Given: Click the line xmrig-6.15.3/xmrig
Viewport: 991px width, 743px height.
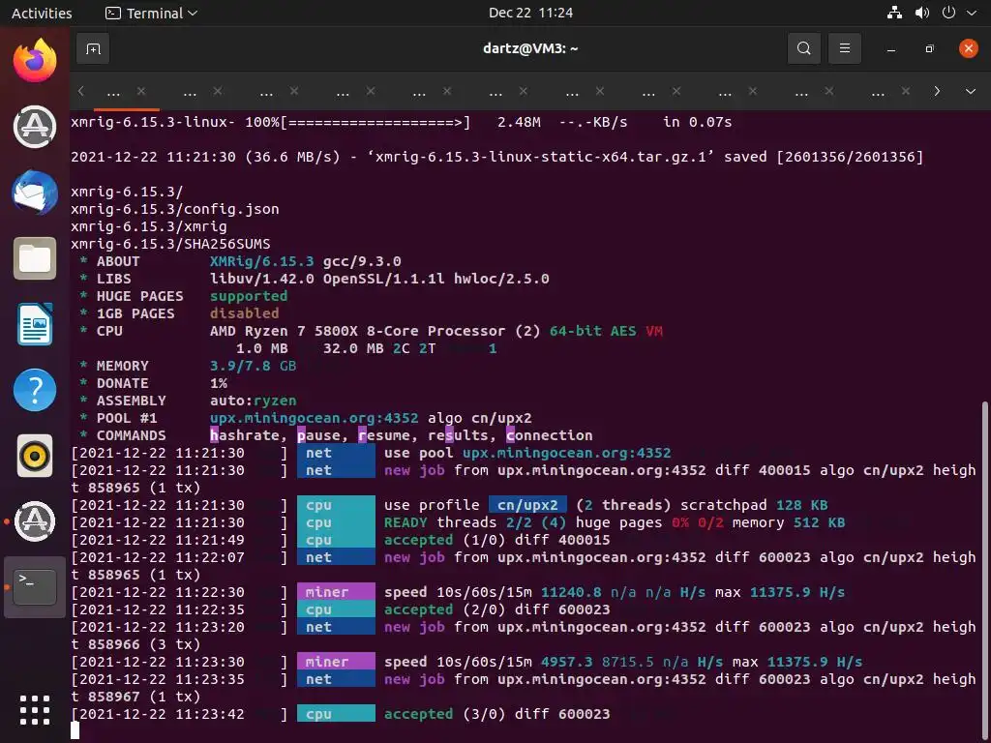Looking at the screenshot, I should (x=148, y=226).
